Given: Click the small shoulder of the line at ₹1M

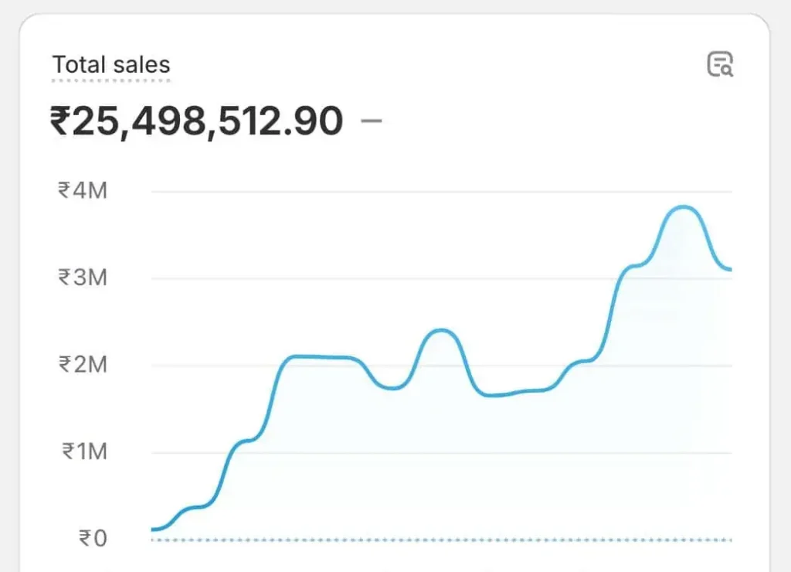Looking at the screenshot, I should (246, 441).
